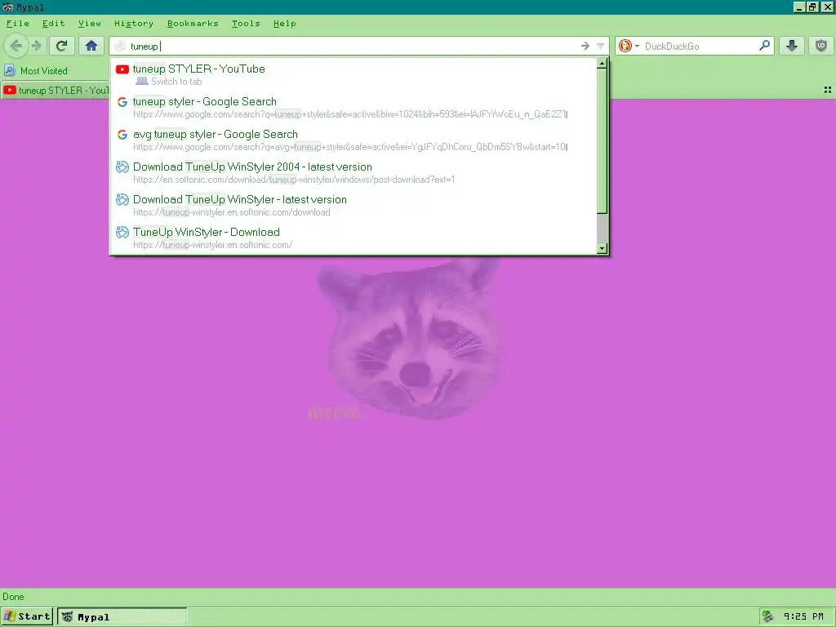Open the File menu
The height and width of the screenshot is (627, 836).
point(18,24)
